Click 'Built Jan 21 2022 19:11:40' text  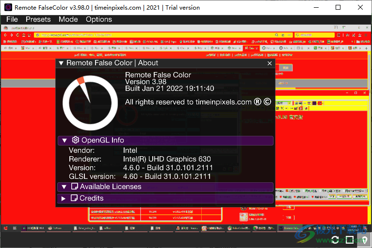click(169, 88)
